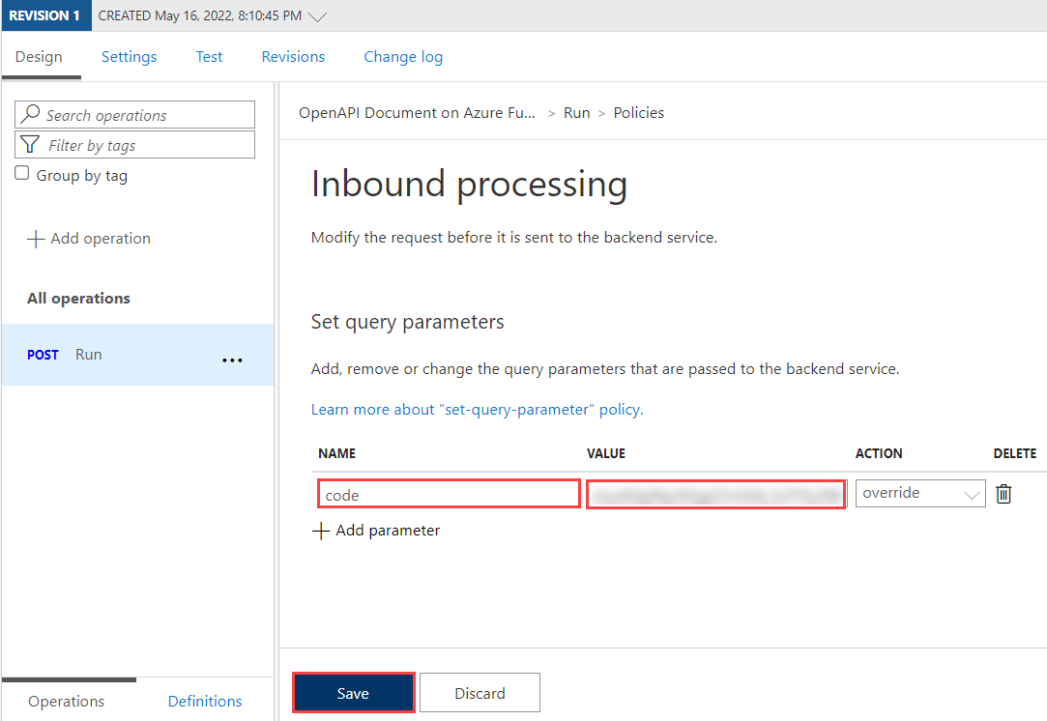1047x721 pixels.
Task: Add another query parameter
Action: click(376, 531)
